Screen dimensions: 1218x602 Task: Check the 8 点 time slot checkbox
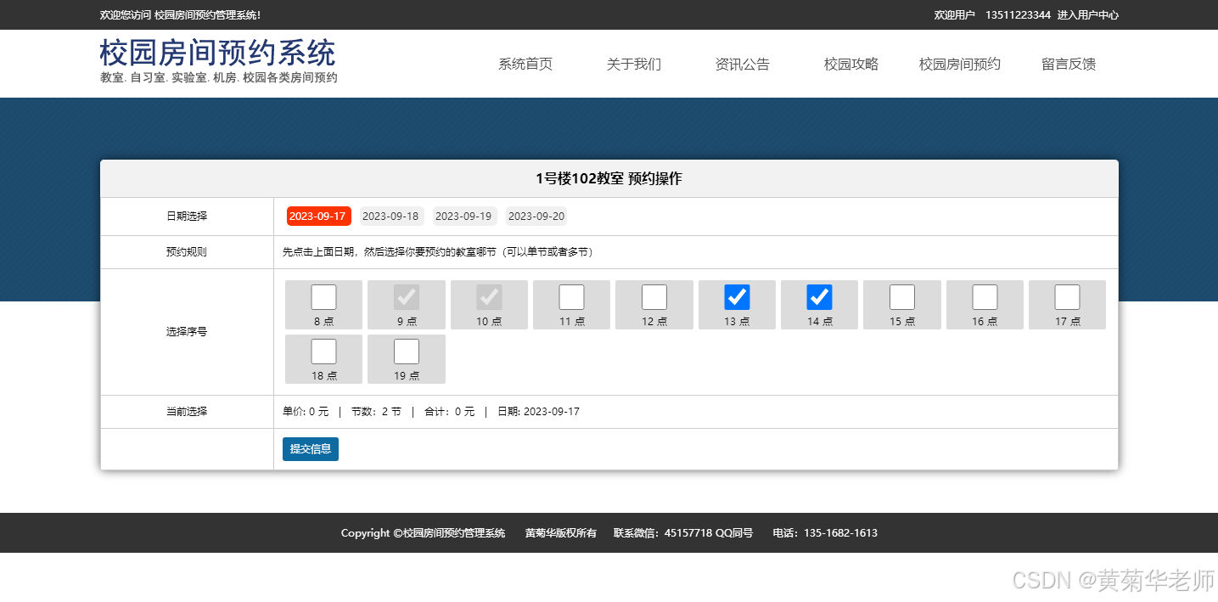[323, 297]
